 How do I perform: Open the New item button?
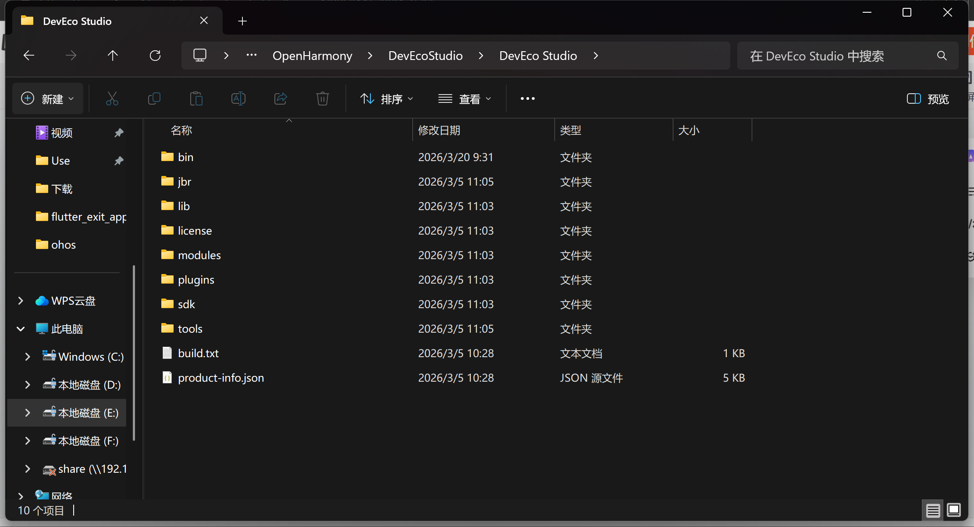pos(47,99)
